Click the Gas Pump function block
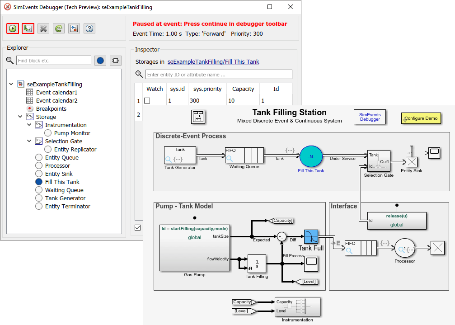Image resolution: width=455 pixels, height=325 pixels. tap(195, 248)
